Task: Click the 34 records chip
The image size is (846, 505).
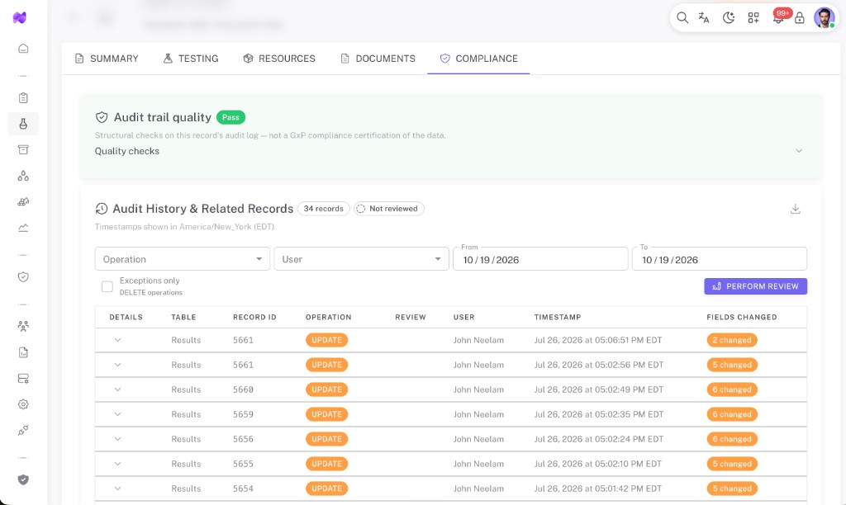Action: coord(324,209)
